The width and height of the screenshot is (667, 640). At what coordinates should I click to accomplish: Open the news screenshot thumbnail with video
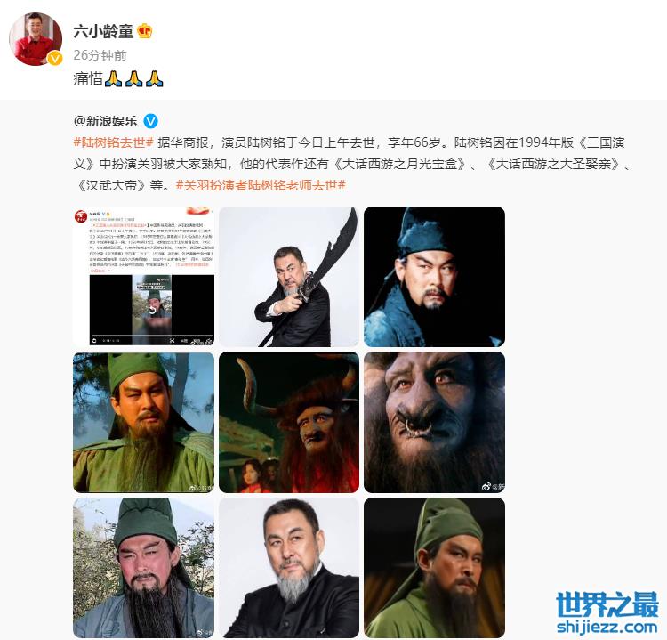[x=144, y=276]
